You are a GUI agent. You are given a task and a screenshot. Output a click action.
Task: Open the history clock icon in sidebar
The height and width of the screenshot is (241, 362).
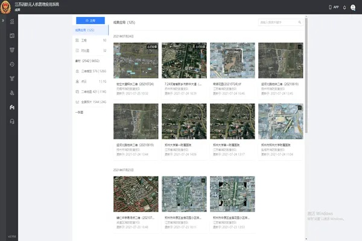(x=12, y=64)
